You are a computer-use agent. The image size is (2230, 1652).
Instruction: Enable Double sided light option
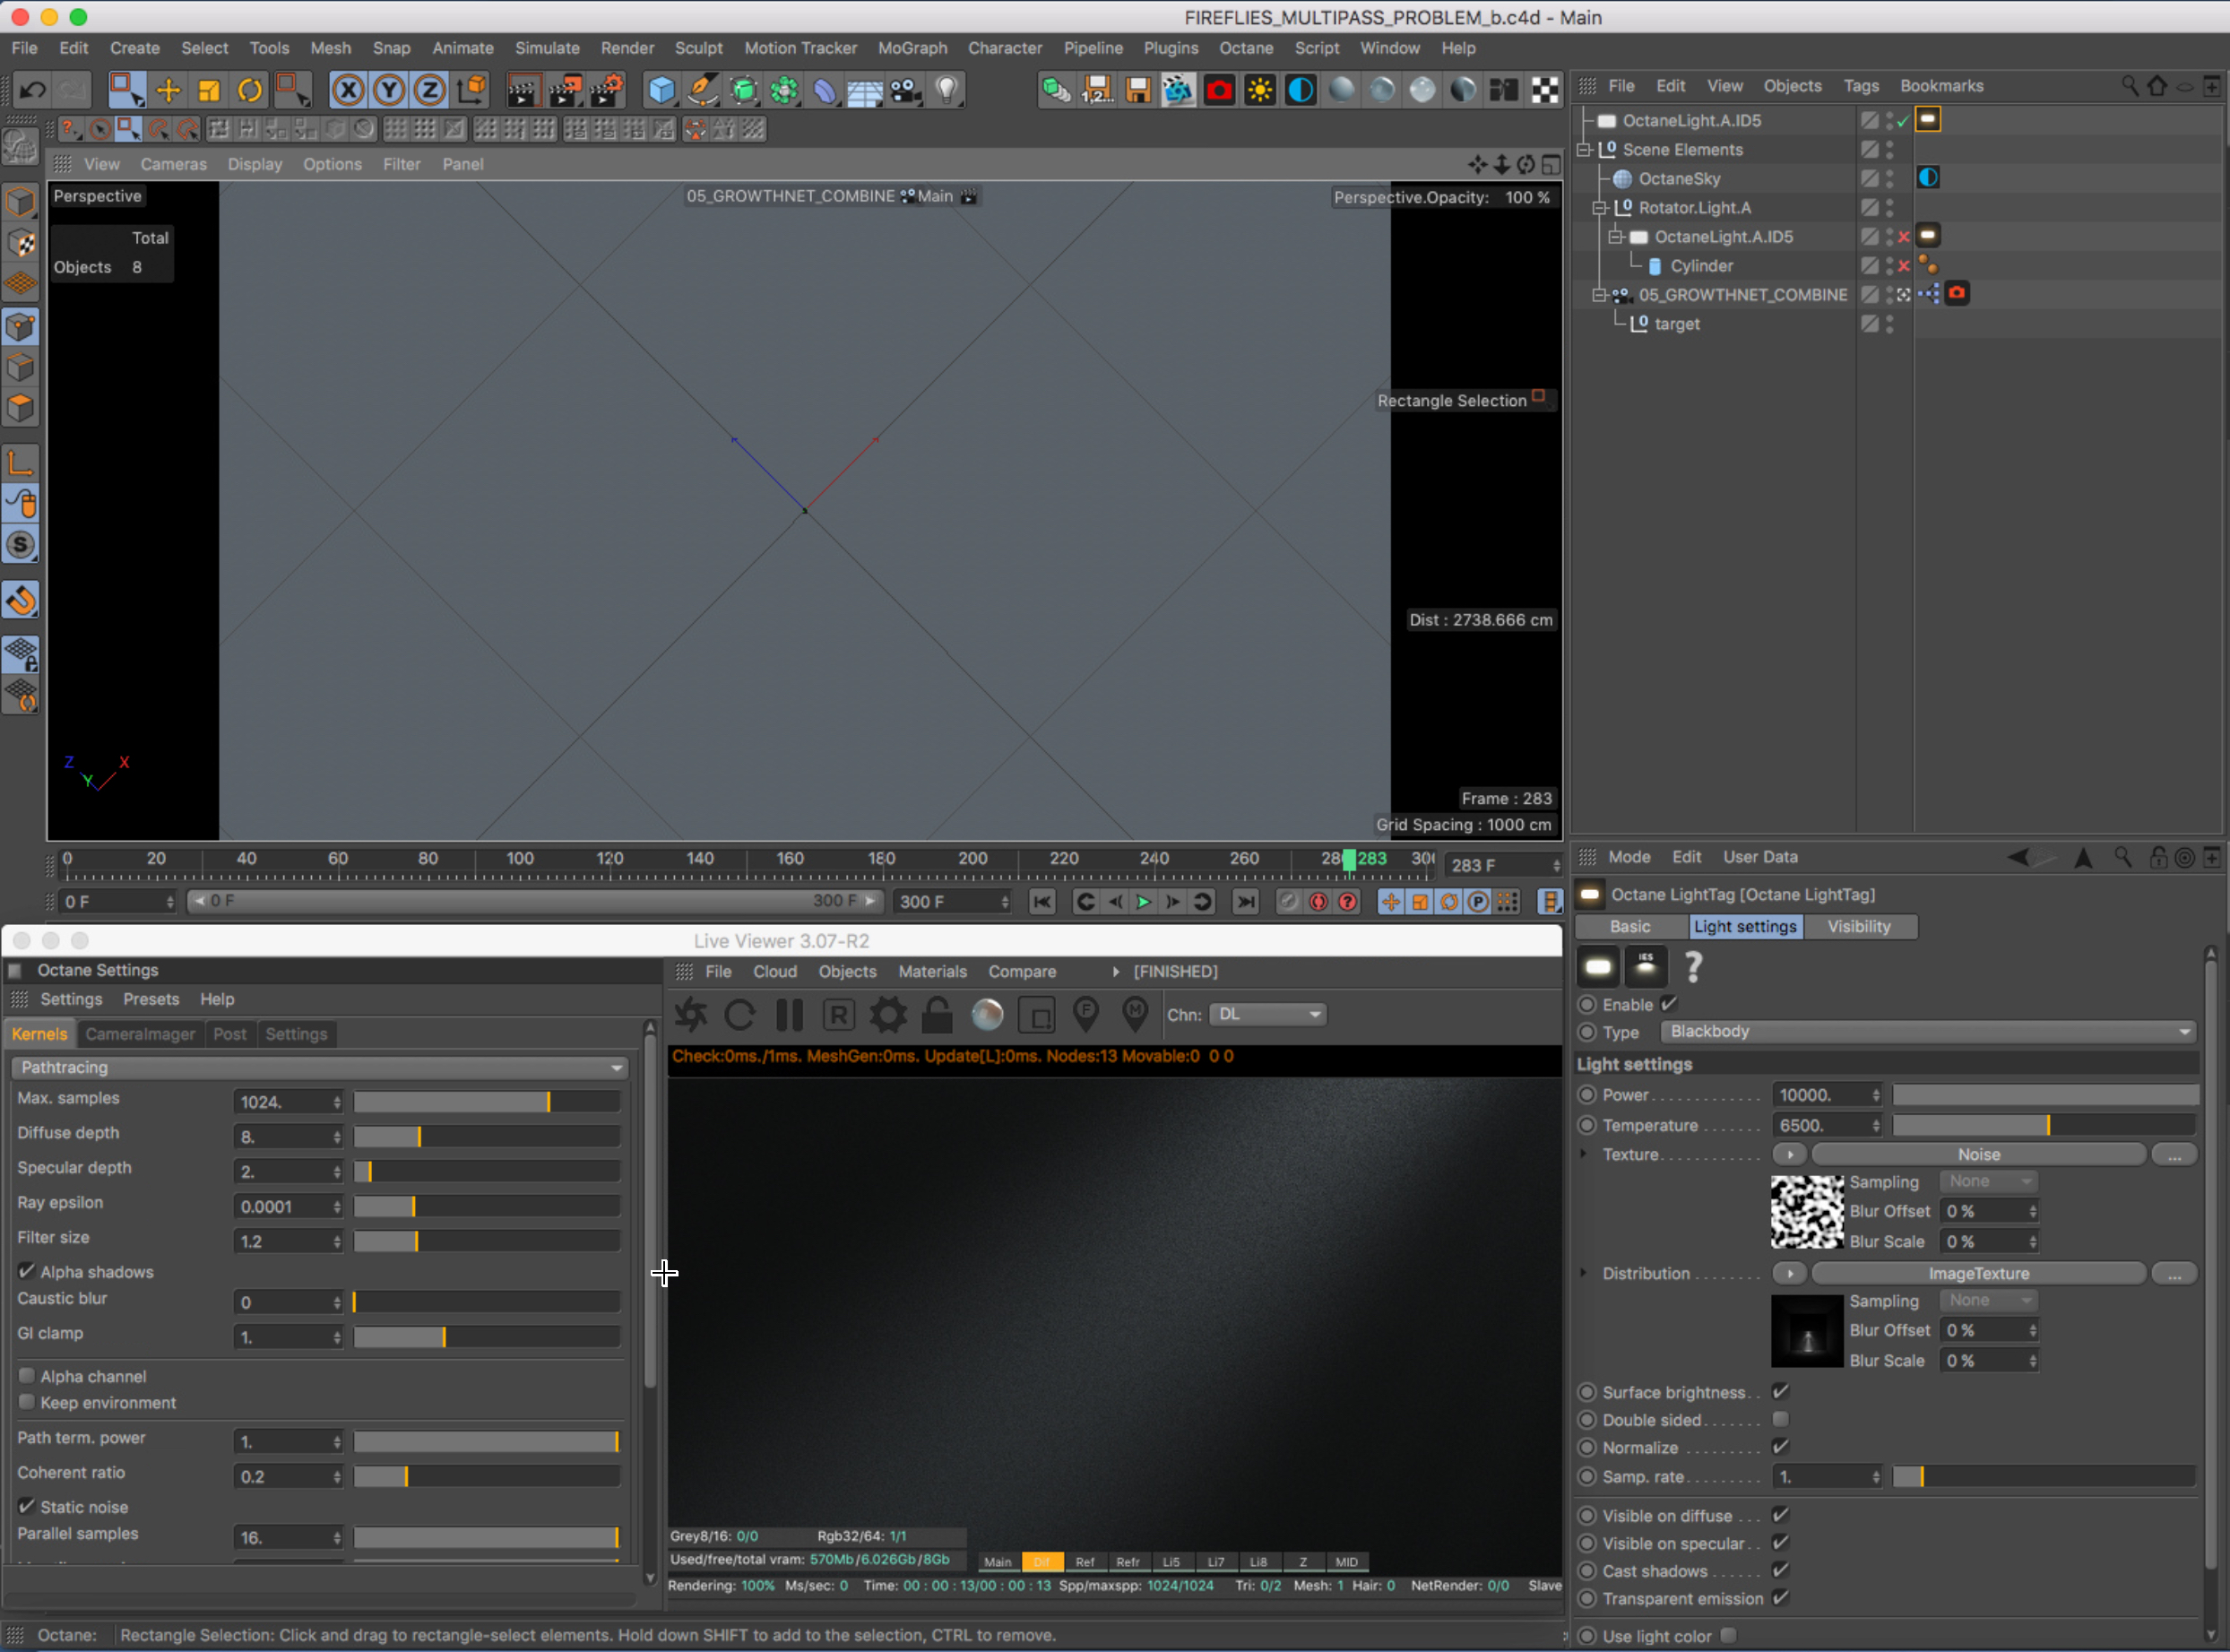[x=1780, y=1419]
